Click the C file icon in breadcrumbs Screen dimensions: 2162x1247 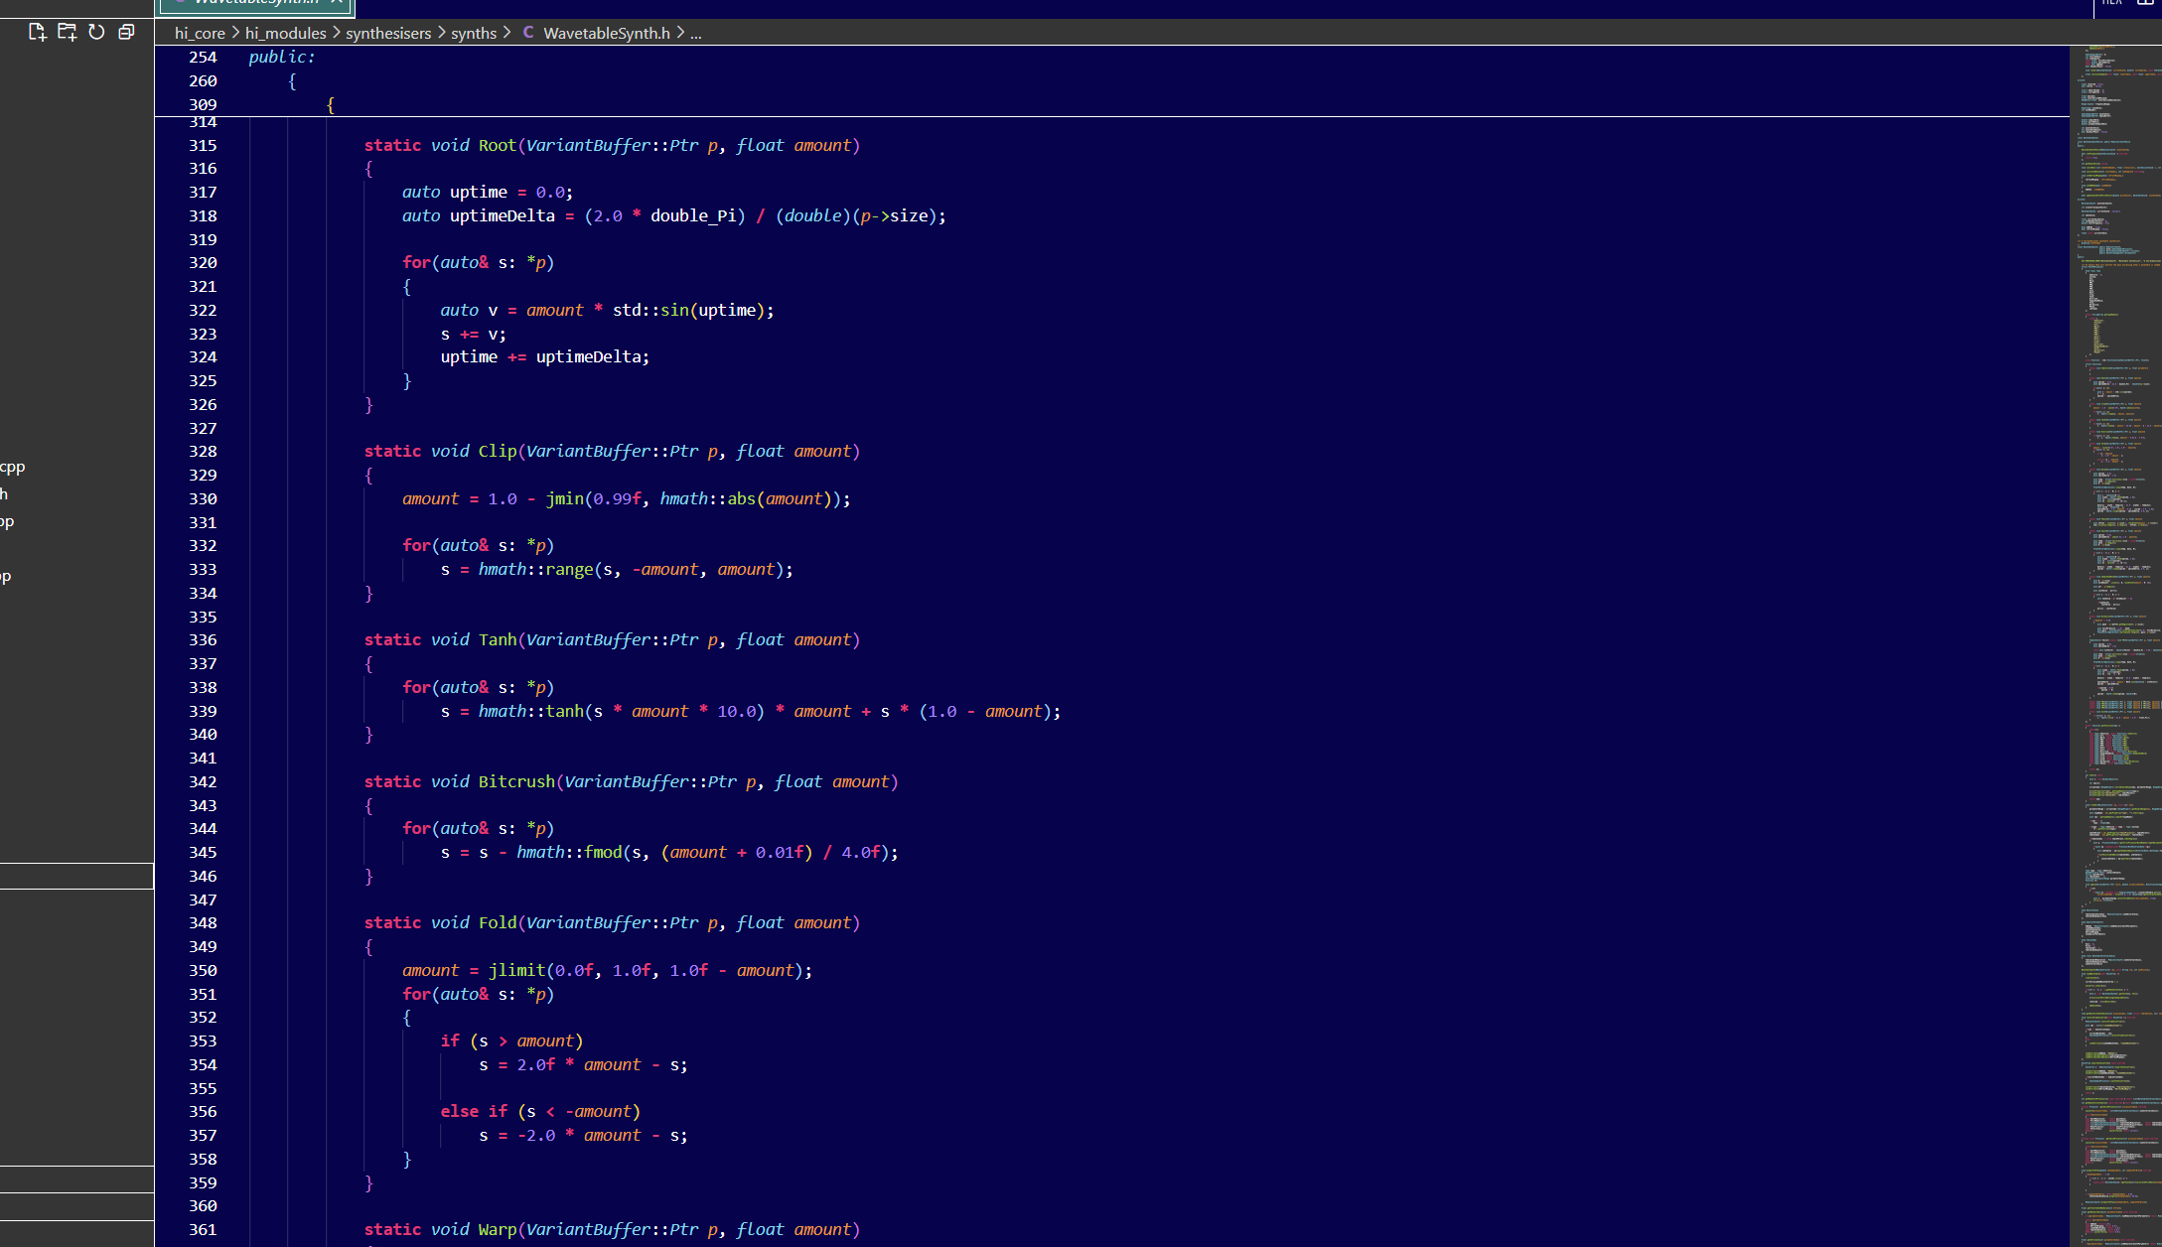pyautogui.click(x=528, y=33)
